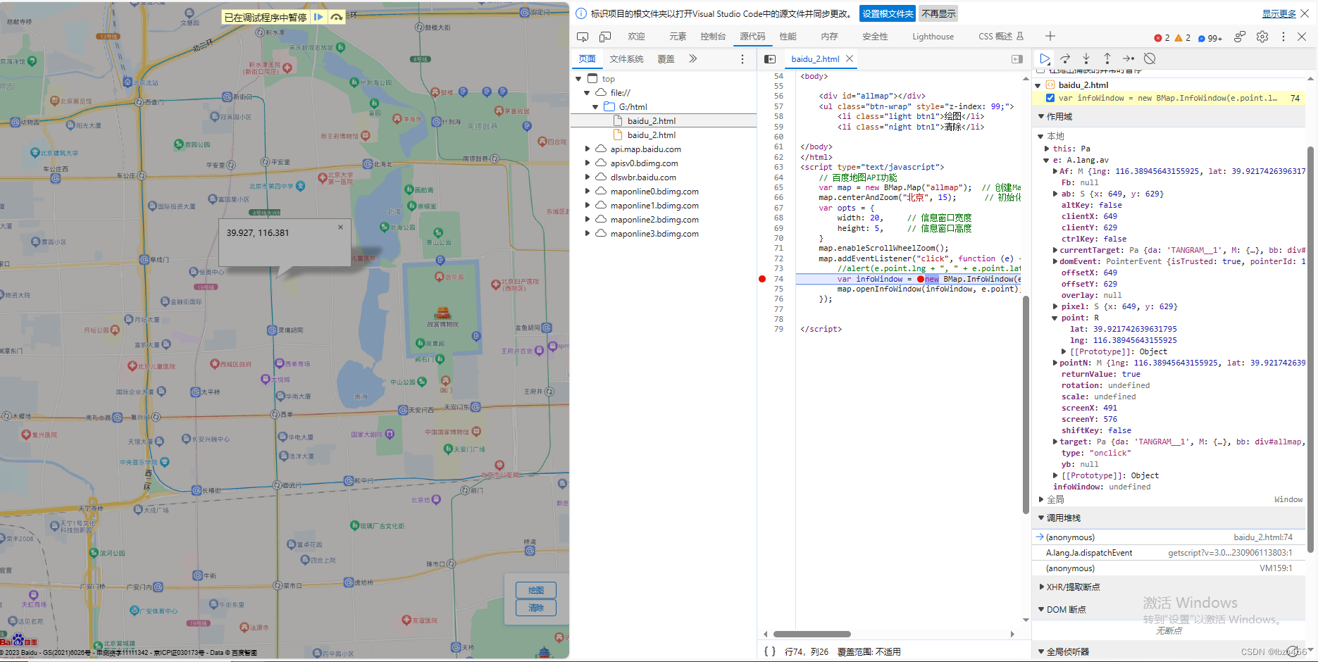Click 不再显示 button
Screen dimensions: 1318x662
938,14
